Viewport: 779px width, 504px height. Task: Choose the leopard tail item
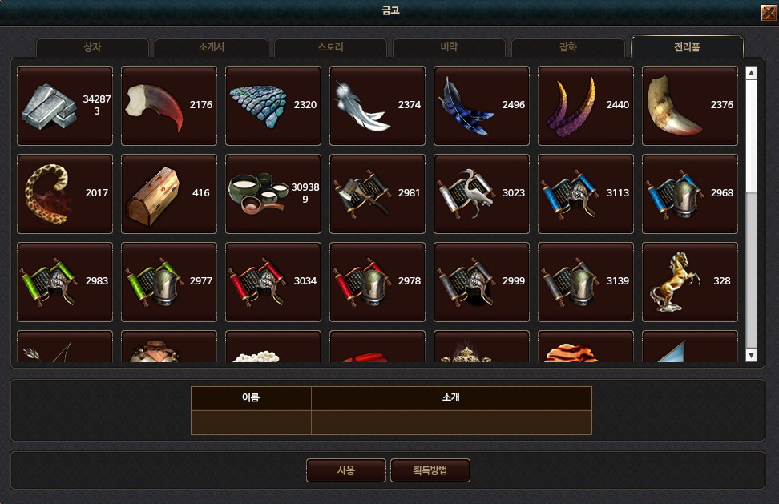[x=65, y=194]
